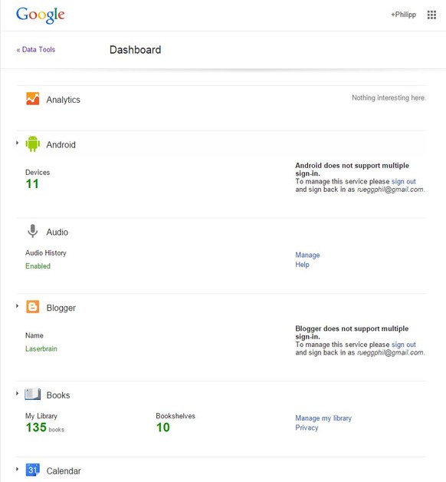Expand the Calendar section arrow
Viewport: 446px width, 482px height.
coord(17,469)
